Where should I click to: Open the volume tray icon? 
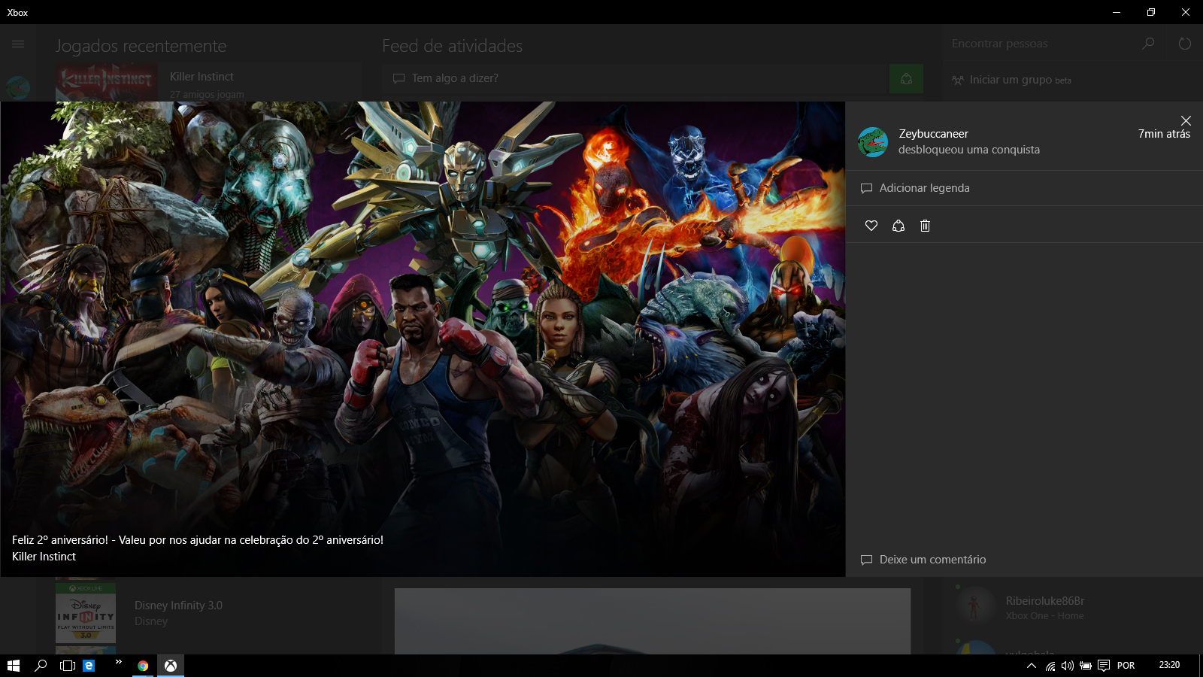click(1068, 666)
